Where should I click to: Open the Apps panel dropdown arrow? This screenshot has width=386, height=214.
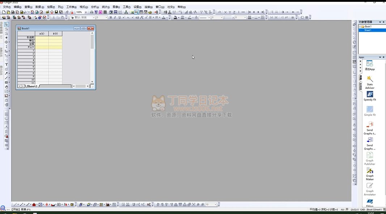pyautogui.click(x=380, y=57)
